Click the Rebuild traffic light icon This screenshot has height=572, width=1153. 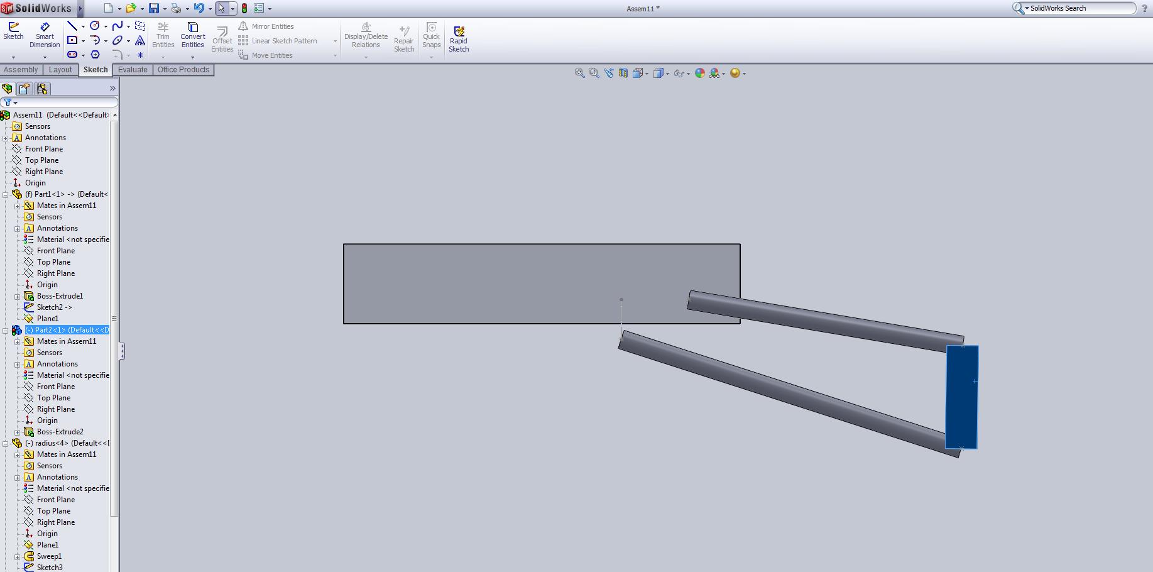(244, 8)
